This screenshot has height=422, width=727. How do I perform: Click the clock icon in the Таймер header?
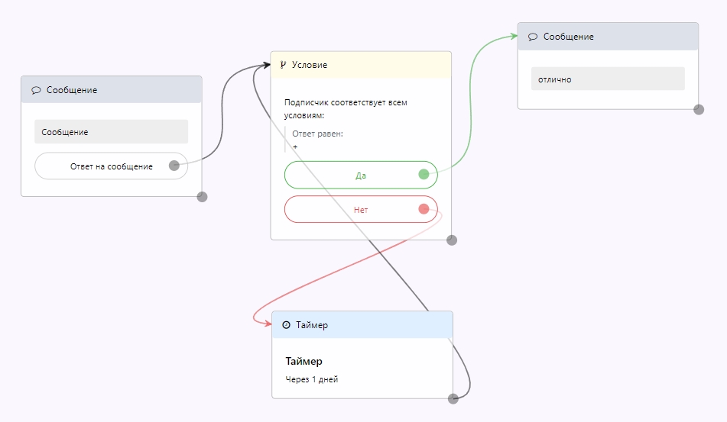(286, 325)
